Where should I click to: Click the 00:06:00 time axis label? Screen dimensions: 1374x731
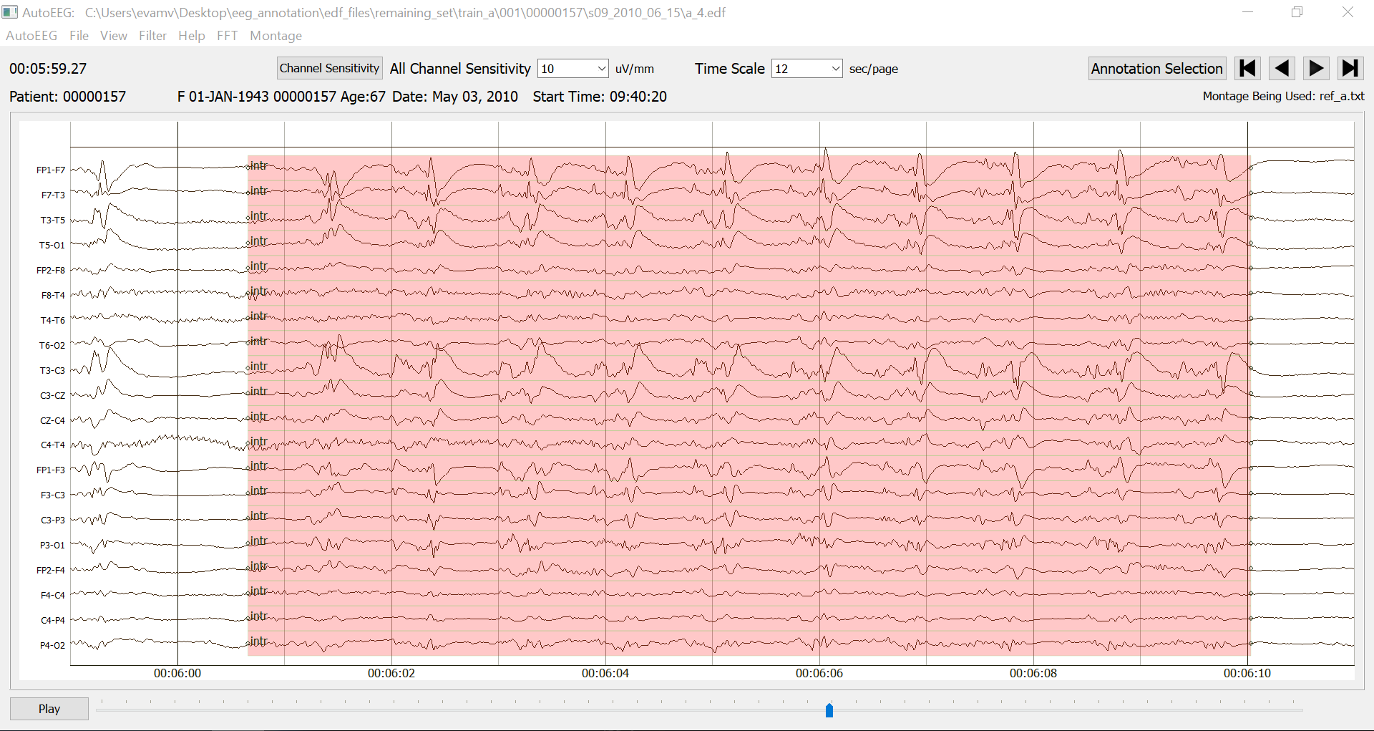coord(177,673)
